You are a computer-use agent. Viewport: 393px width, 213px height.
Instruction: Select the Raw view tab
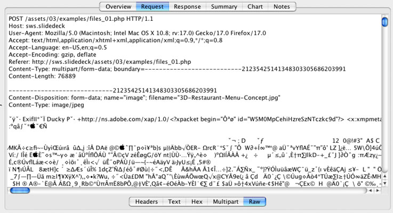pos(254,202)
